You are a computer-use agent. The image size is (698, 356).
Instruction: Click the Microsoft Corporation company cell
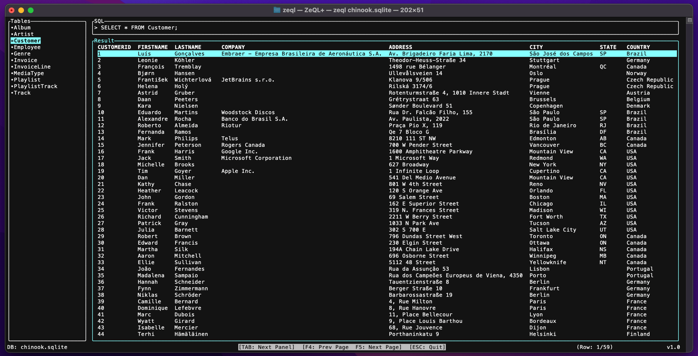click(256, 158)
